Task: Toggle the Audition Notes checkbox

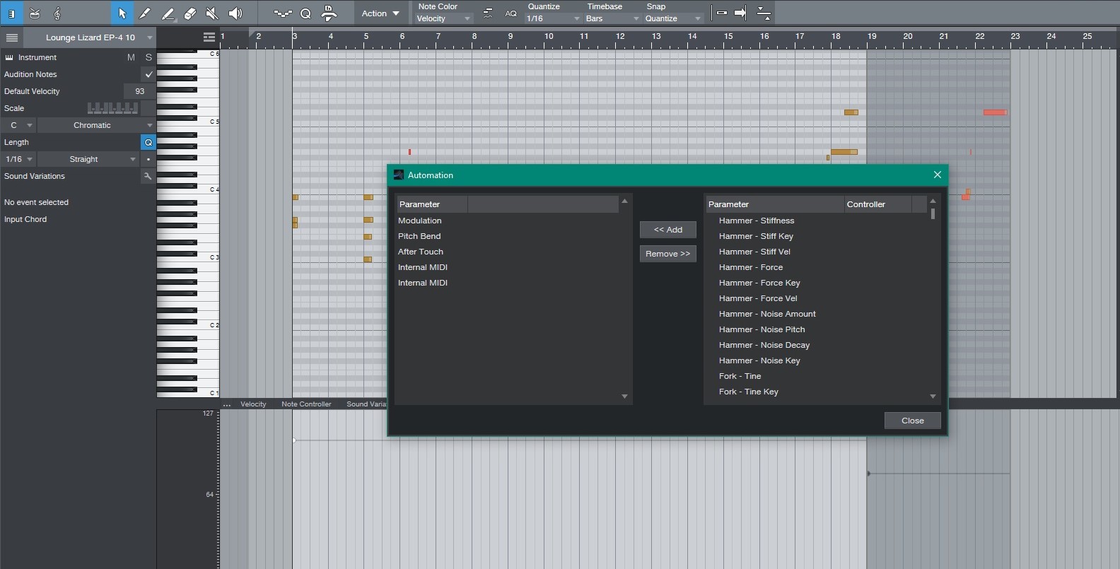Action: click(x=148, y=74)
